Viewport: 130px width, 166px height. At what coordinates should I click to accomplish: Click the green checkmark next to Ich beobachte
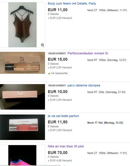(x=49, y=73)
